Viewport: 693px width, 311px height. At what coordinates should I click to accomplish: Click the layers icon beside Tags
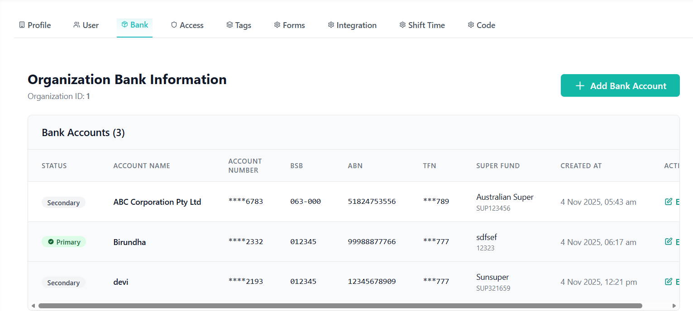tap(229, 25)
